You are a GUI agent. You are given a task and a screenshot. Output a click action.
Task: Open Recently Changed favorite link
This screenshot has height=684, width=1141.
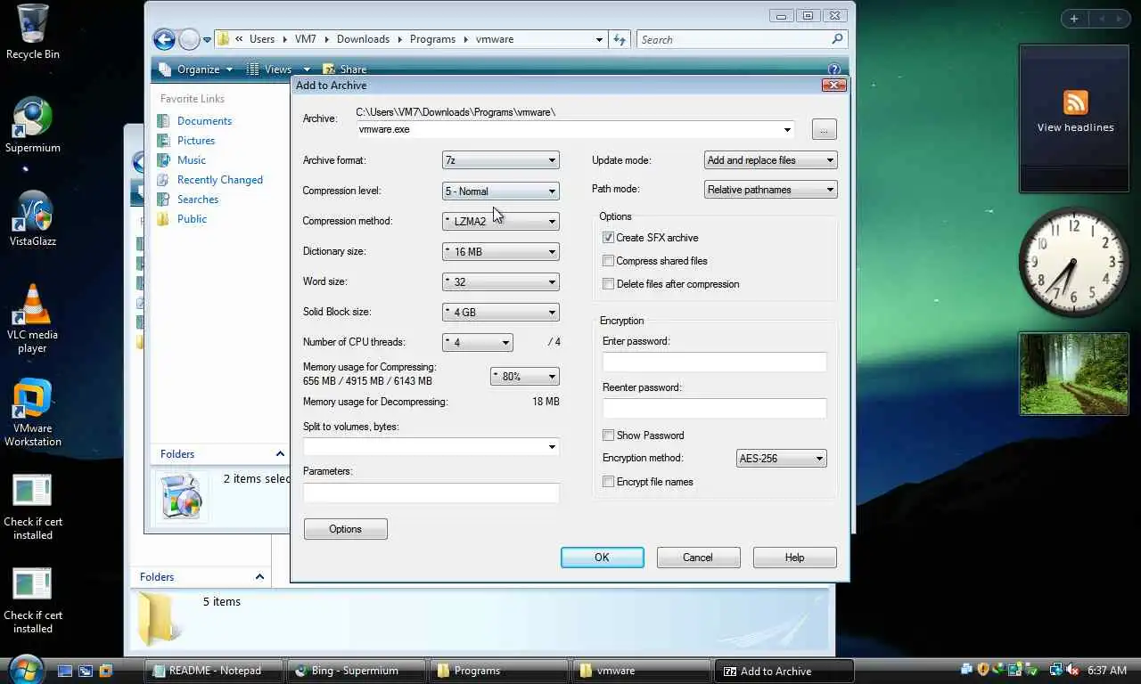click(220, 180)
